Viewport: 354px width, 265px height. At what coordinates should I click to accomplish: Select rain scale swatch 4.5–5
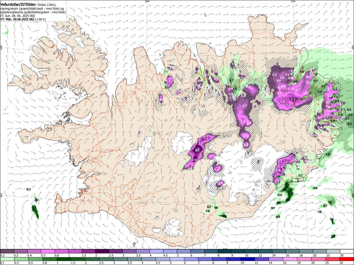click(x=163, y=259)
